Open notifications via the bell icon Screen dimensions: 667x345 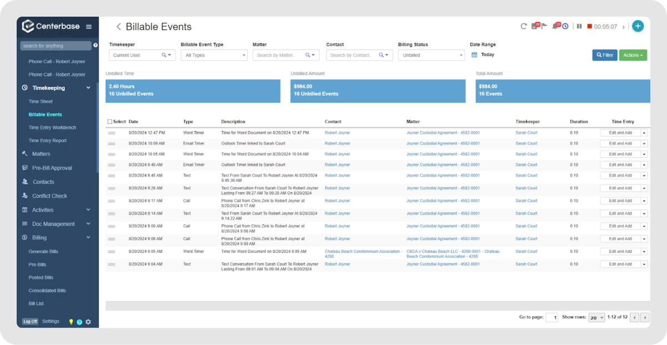pos(555,26)
